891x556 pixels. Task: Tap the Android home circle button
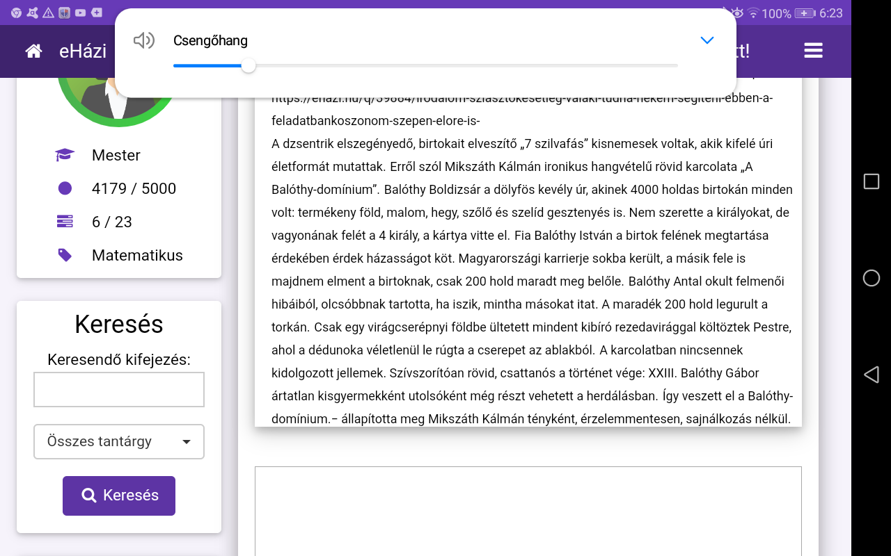pyautogui.click(x=871, y=278)
